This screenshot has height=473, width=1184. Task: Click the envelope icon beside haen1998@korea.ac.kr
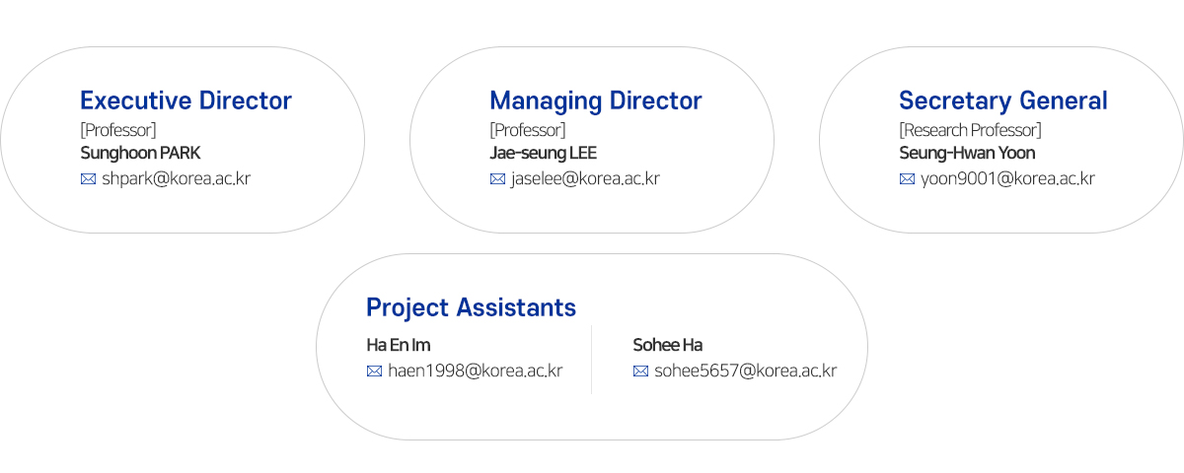click(374, 372)
